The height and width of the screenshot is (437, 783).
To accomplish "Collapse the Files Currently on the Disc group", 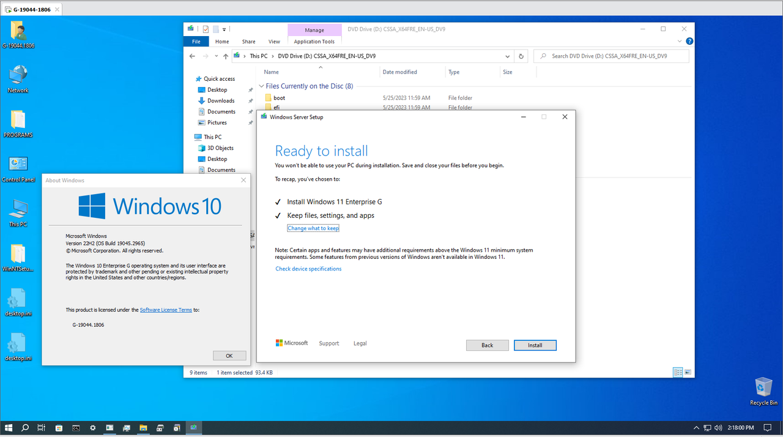I will click(x=262, y=86).
